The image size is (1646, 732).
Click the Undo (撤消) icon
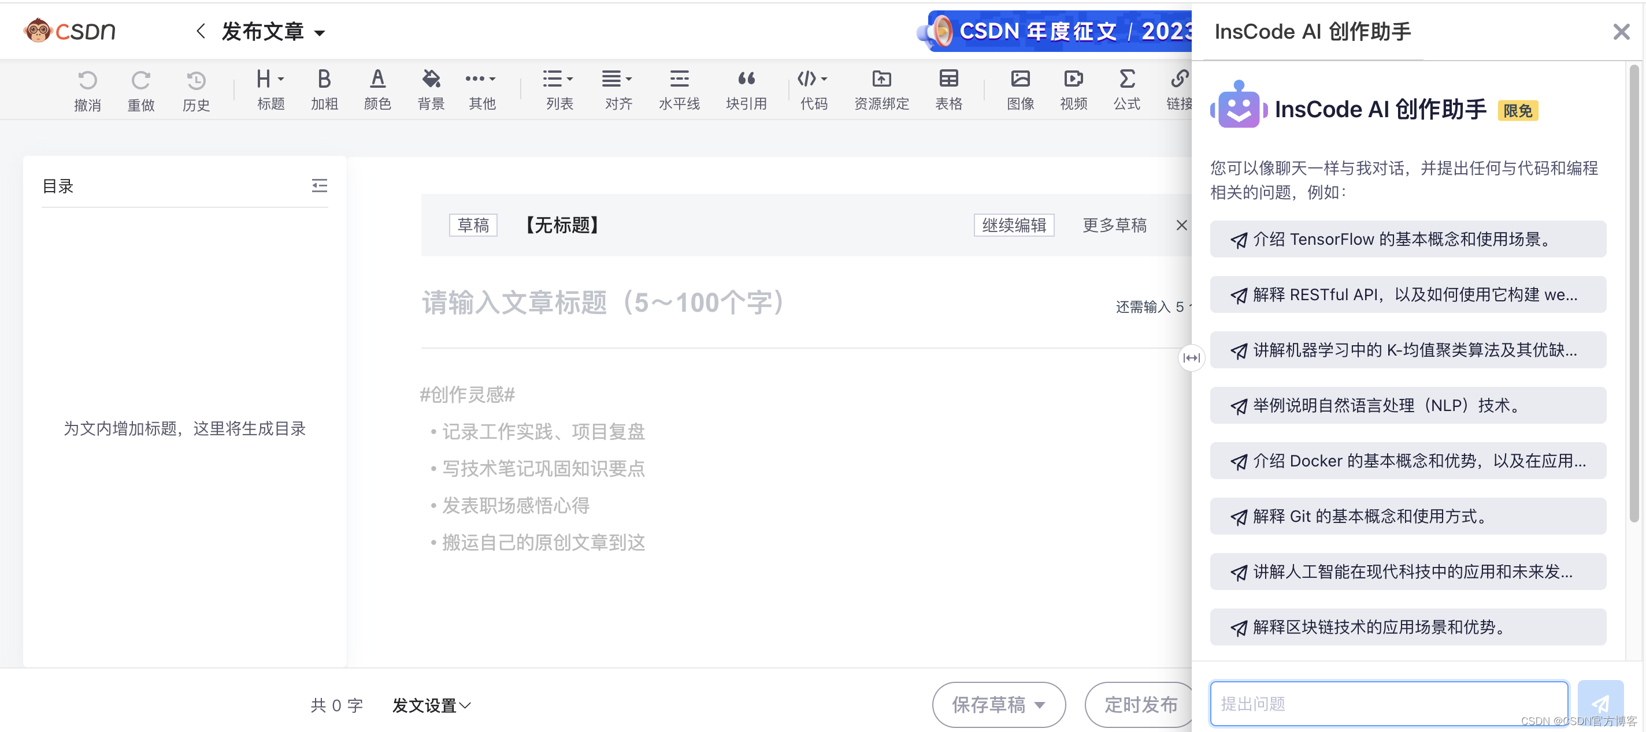coord(87,80)
